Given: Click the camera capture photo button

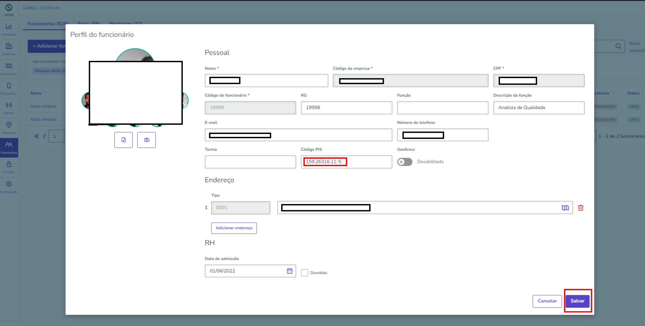Looking at the screenshot, I should (146, 140).
